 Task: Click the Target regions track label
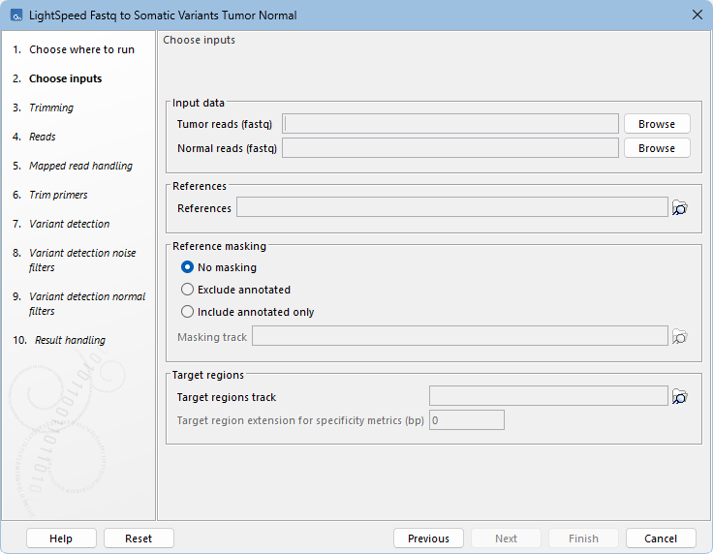(227, 397)
